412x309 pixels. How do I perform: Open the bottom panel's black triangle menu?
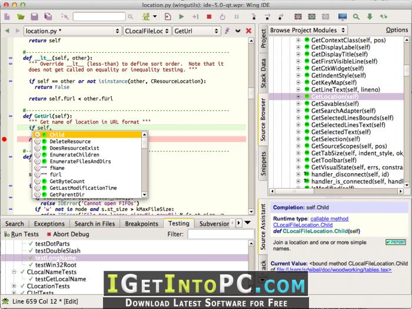[247, 223]
